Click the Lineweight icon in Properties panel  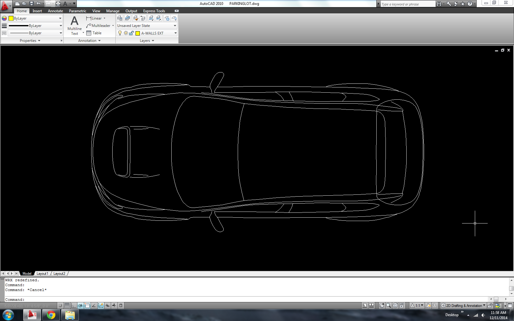click(4, 26)
